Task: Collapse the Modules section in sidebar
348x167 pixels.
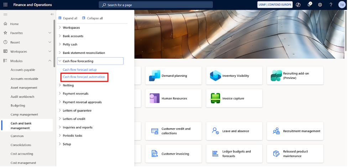Action: coord(50,61)
